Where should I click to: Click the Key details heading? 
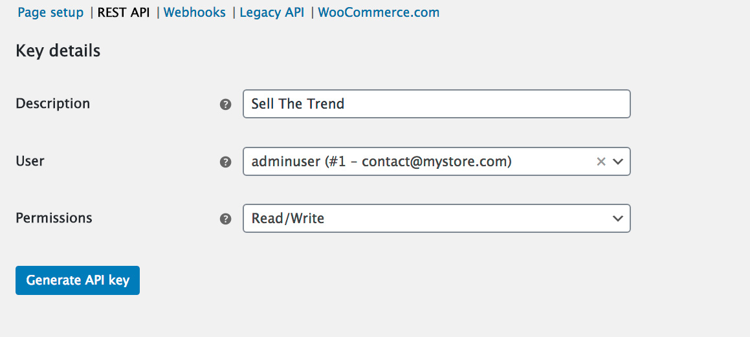pyautogui.click(x=58, y=50)
